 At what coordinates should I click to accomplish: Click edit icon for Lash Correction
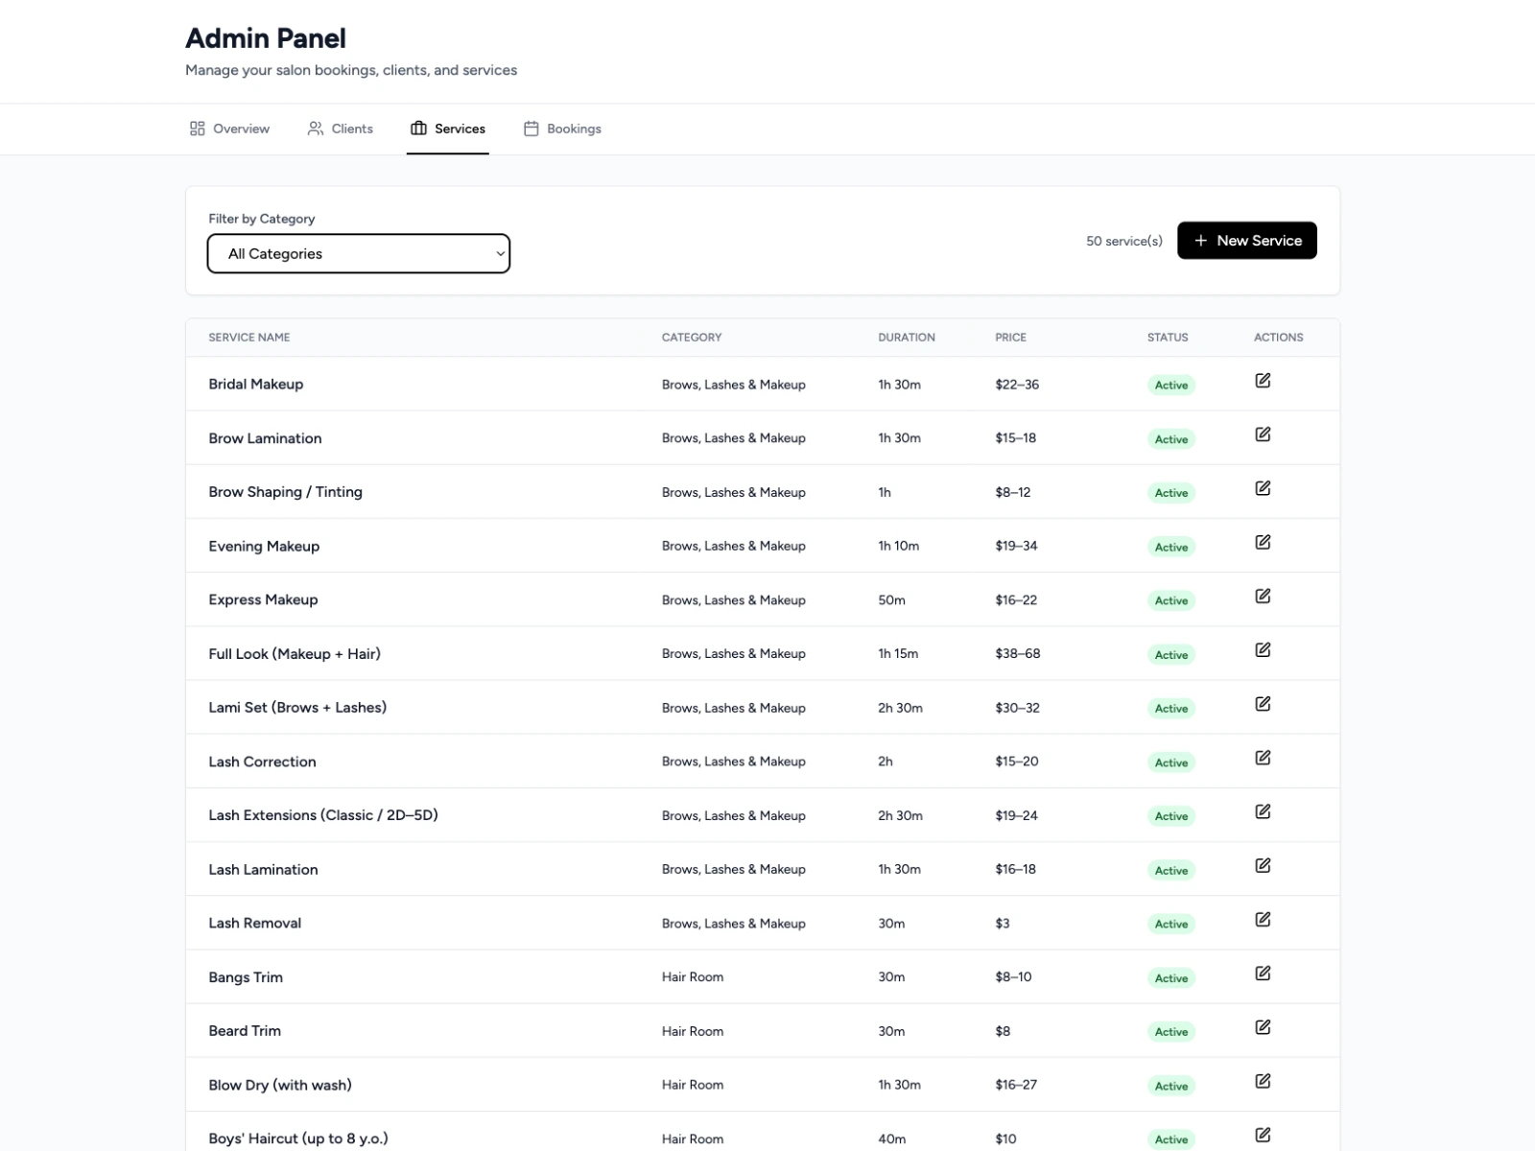point(1263,758)
